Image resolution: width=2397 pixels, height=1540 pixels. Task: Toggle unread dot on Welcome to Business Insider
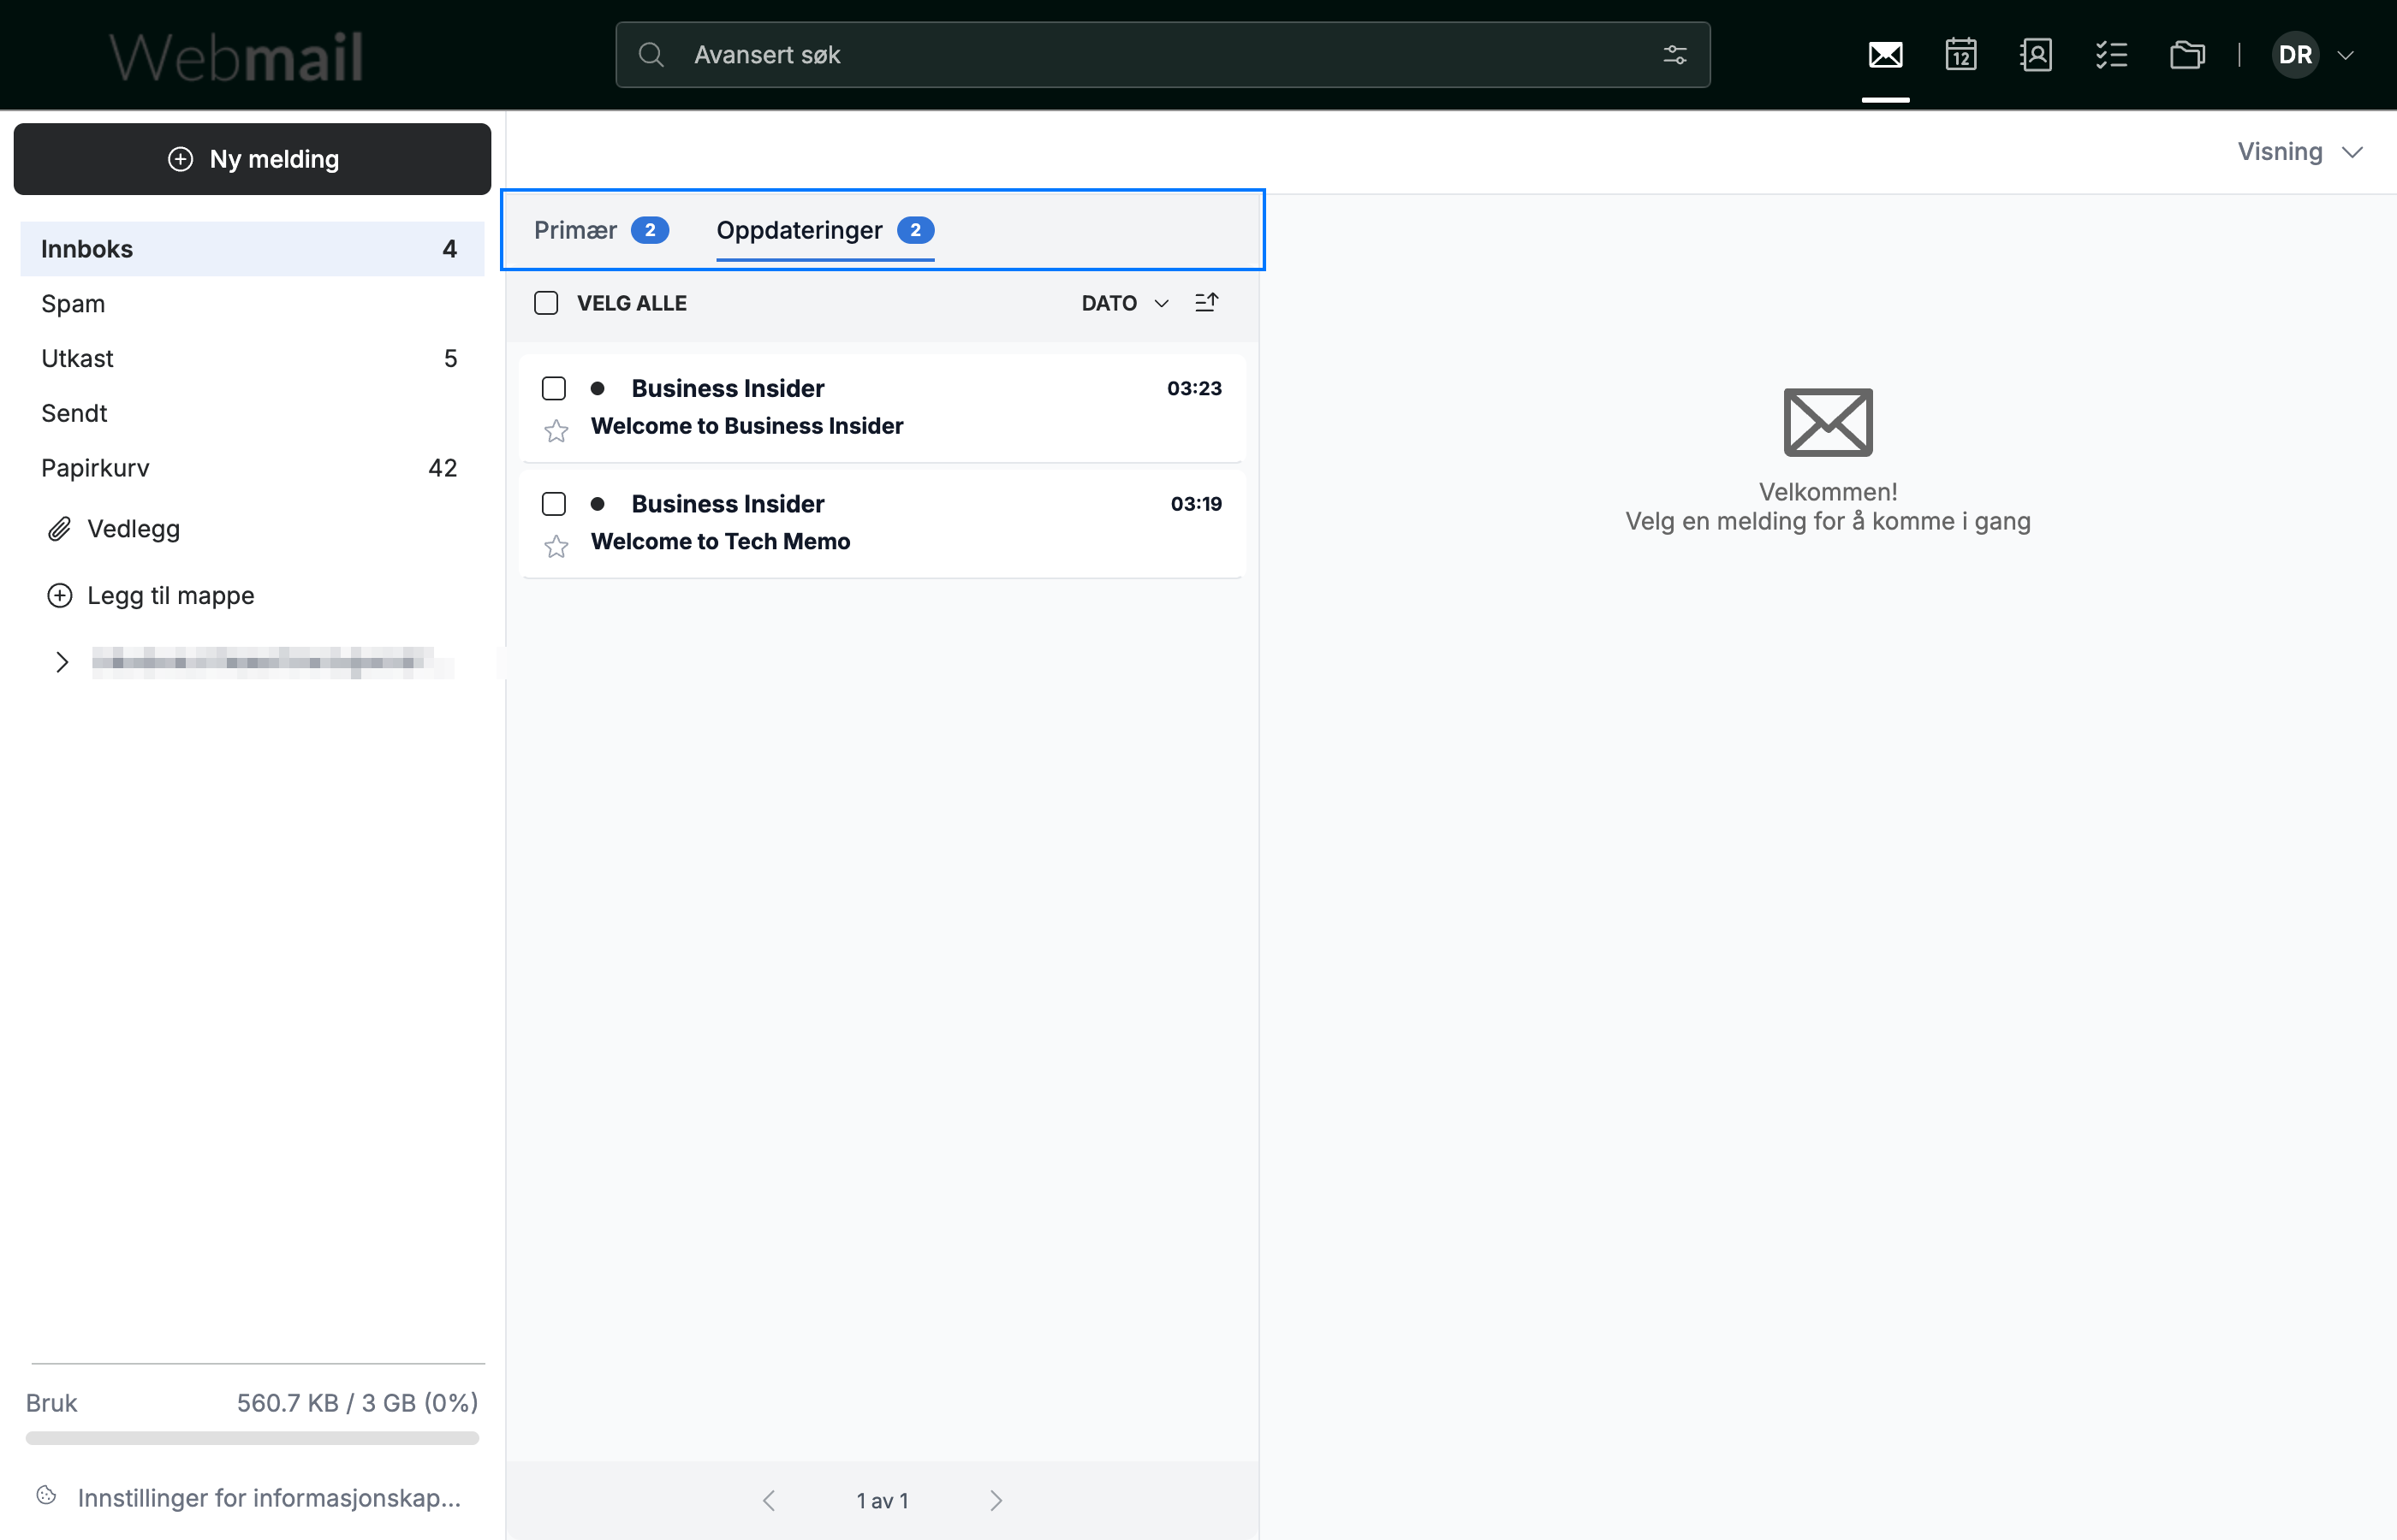click(598, 388)
